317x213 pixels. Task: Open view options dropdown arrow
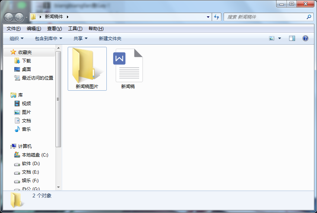point(280,38)
